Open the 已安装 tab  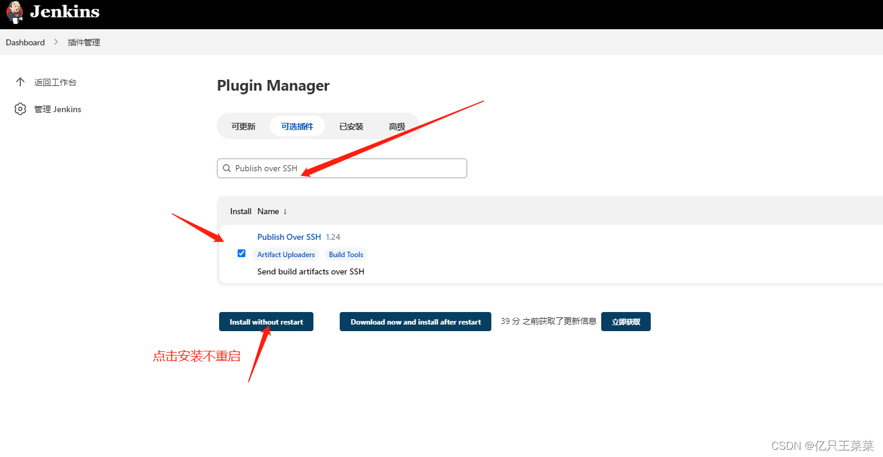click(x=351, y=126)
